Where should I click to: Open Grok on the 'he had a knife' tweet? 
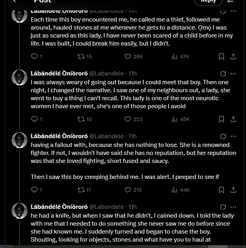coord(223,207)
